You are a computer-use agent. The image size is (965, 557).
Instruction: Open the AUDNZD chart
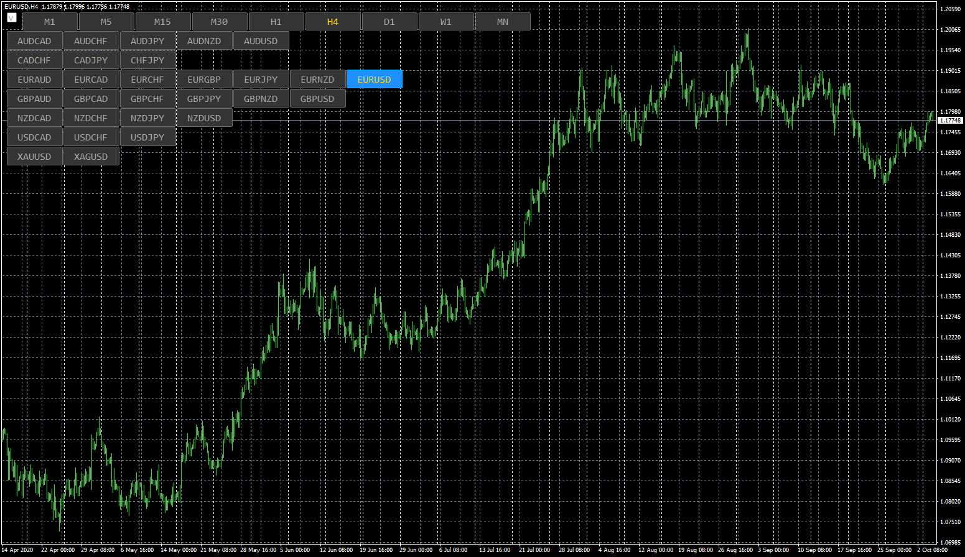click(x=204, y=41)
